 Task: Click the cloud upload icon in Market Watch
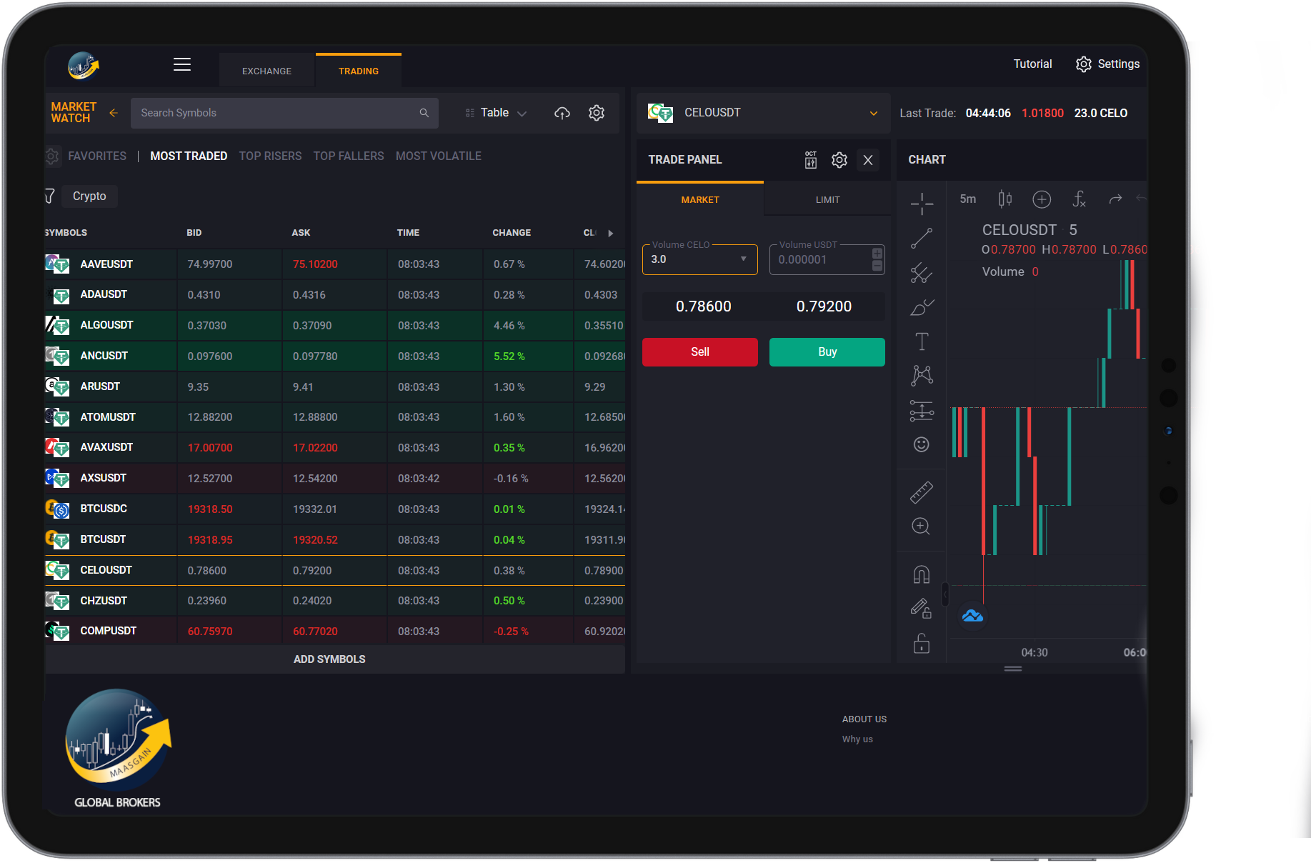(562, 113)
